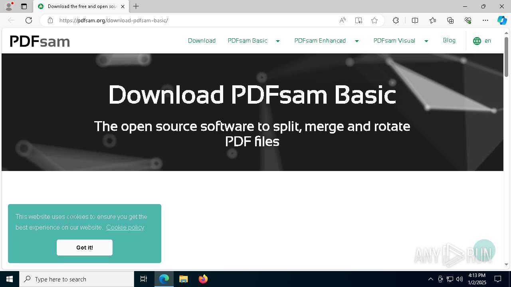The width and height of the screenshot is (511, 287).
Task: Click the scrollbar down arrow
Action: click(507, 264)
